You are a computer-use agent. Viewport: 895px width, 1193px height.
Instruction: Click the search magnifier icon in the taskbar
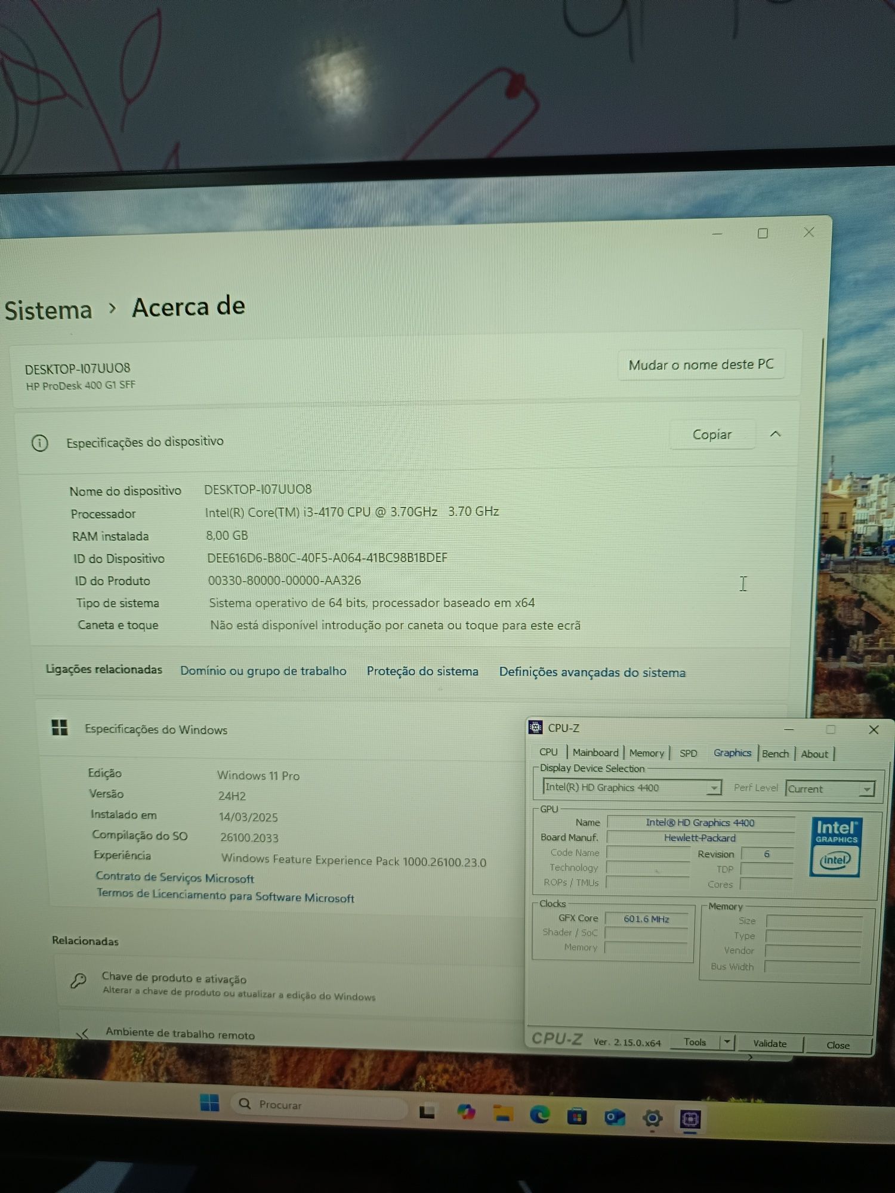[245, 1104]
